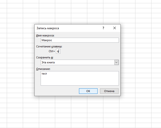Click the Описание text area
Viewport: 161px width, 128px height.
point(80,78)
